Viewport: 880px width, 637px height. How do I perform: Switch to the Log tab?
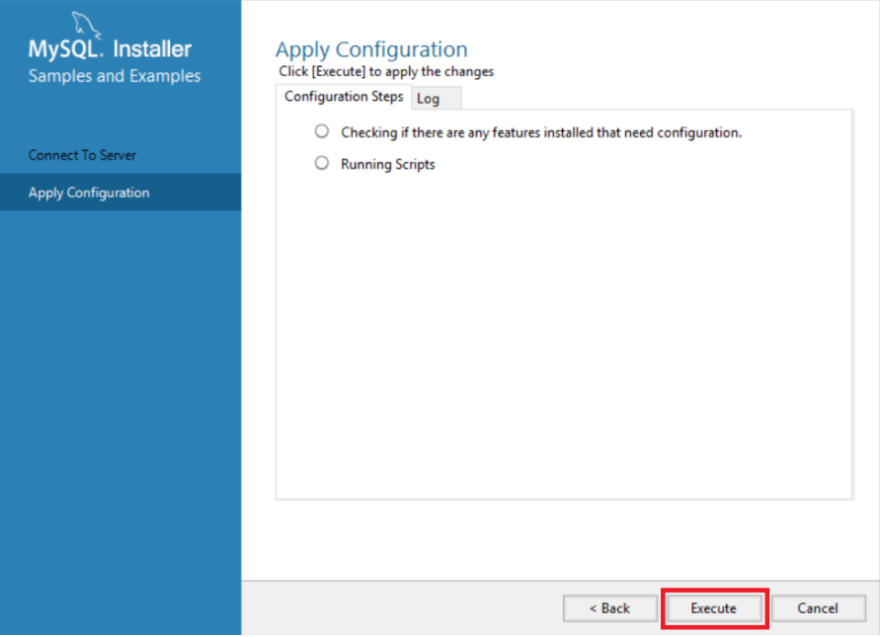point(437,99)
